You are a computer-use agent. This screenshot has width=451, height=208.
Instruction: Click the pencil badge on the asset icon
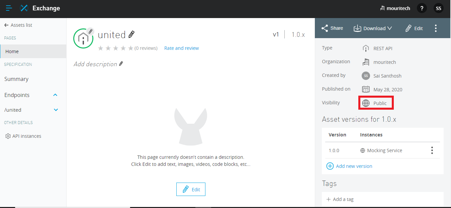90,31
